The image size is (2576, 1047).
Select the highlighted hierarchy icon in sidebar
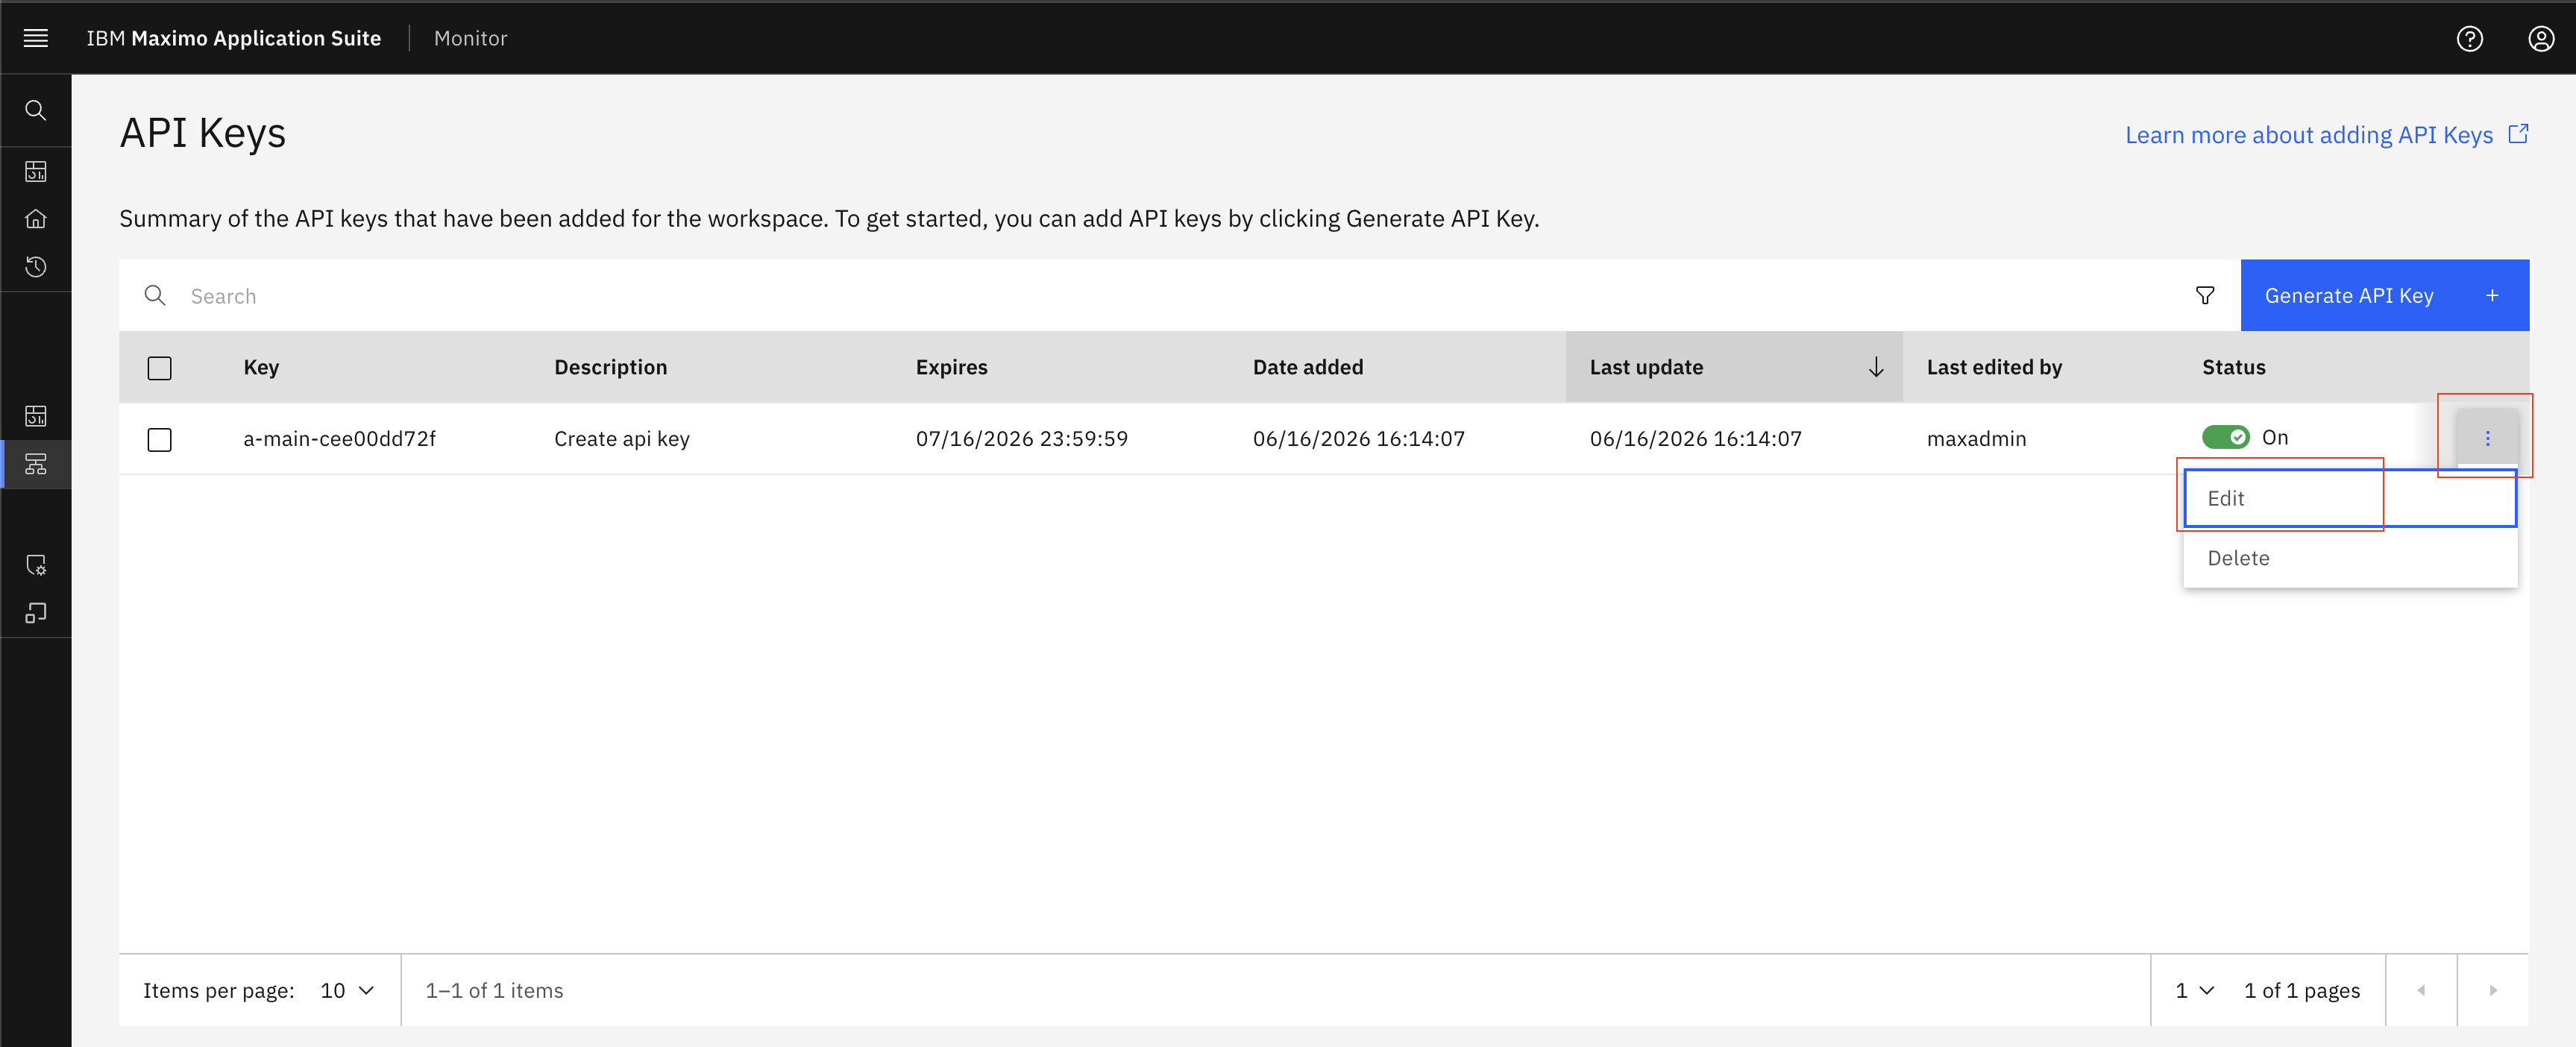(x=36, y=464)
